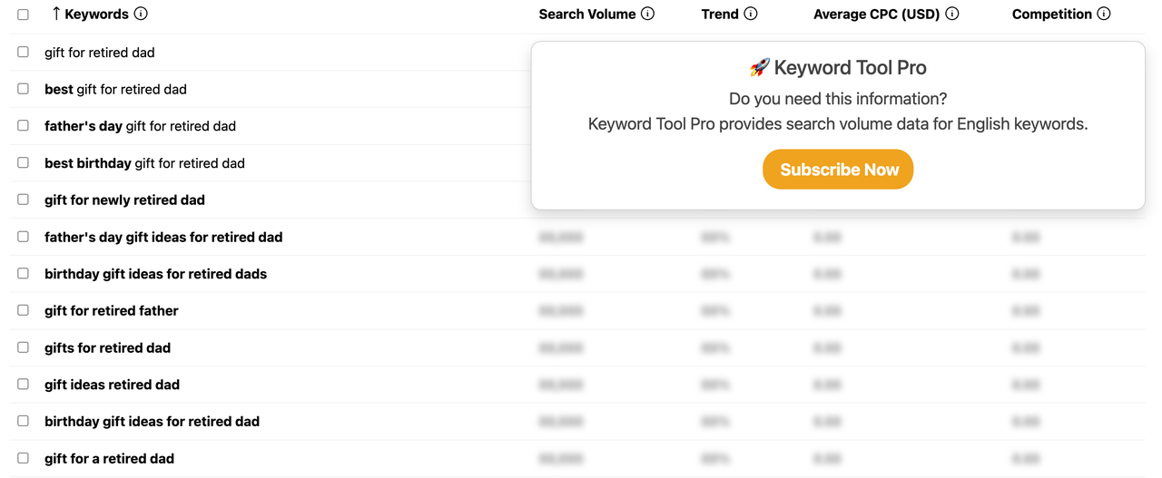The width and height of the screenshot is (1162, 478).
Task: Click the sort arrow beside Keywords
Action: (x=56, y=14)
